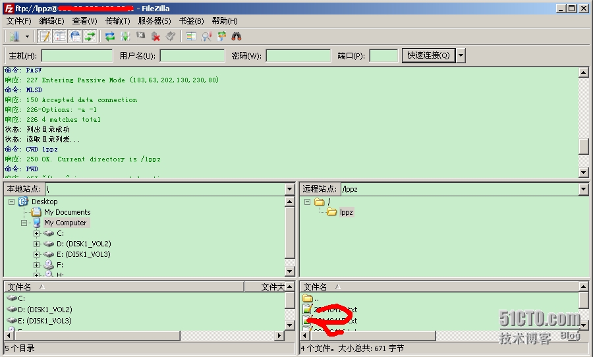The width and height of the screenshot is (593, 357).
Task: Collapse the remote root / node
Action: tap(307, 202)
